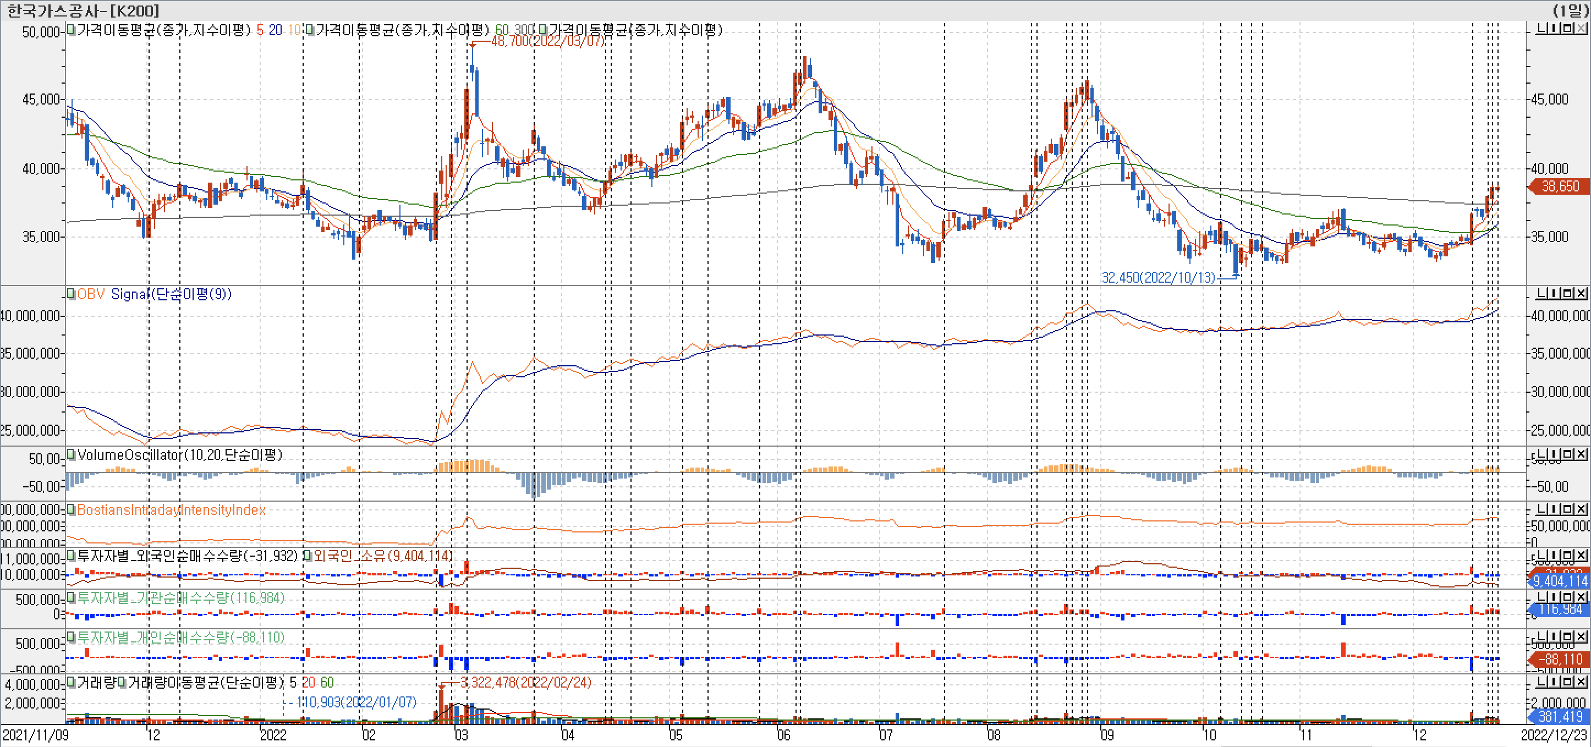The height and width of the screenshot is (747, 1591).
Task: Toggle the OBV indicator marker box
Action: click(71, 294)
